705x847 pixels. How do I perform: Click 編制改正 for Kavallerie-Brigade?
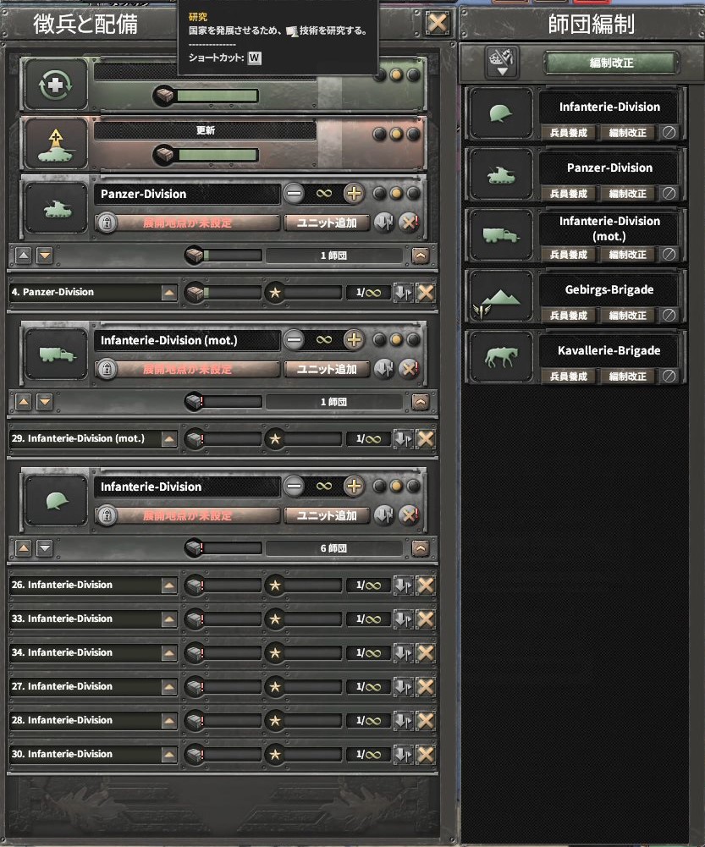[627, 376]
